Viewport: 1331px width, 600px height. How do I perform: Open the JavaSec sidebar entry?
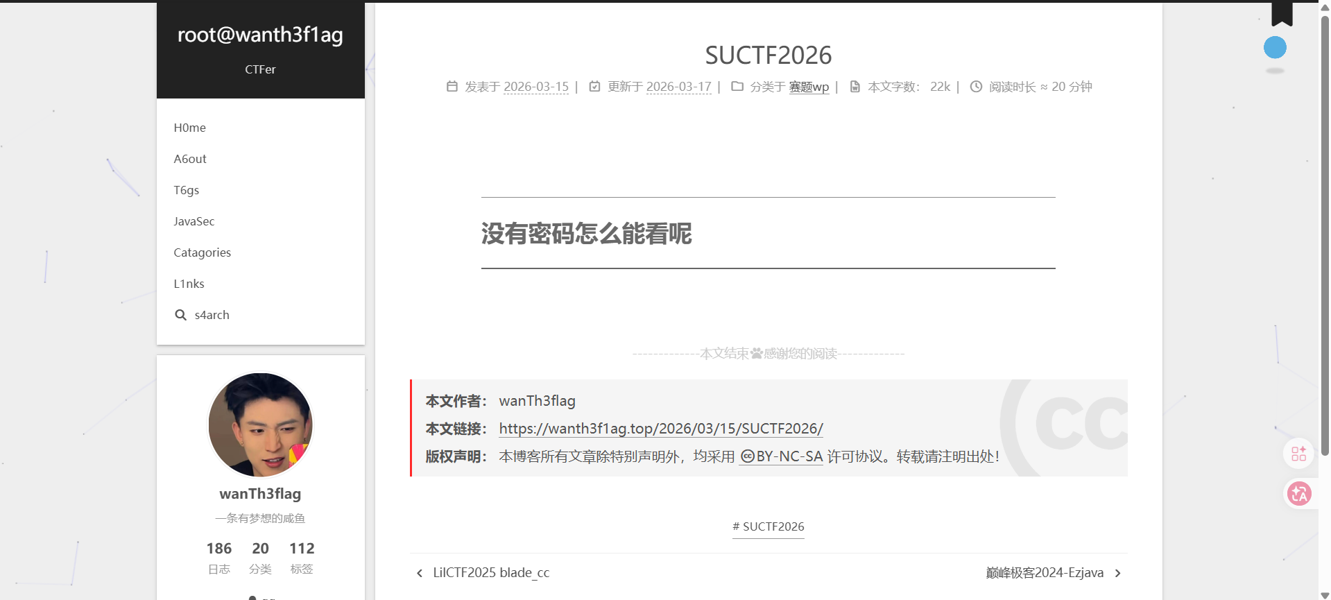(194, 221)
